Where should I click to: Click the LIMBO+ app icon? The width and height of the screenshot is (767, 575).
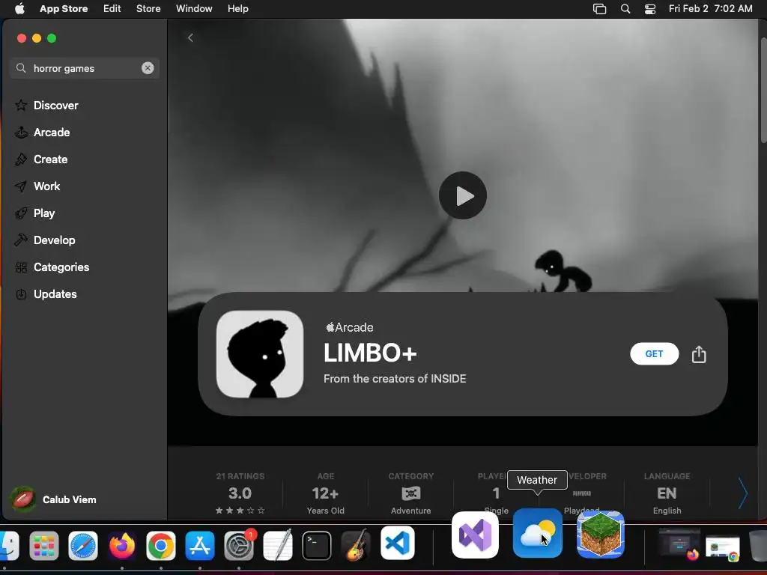click(260, 354)
